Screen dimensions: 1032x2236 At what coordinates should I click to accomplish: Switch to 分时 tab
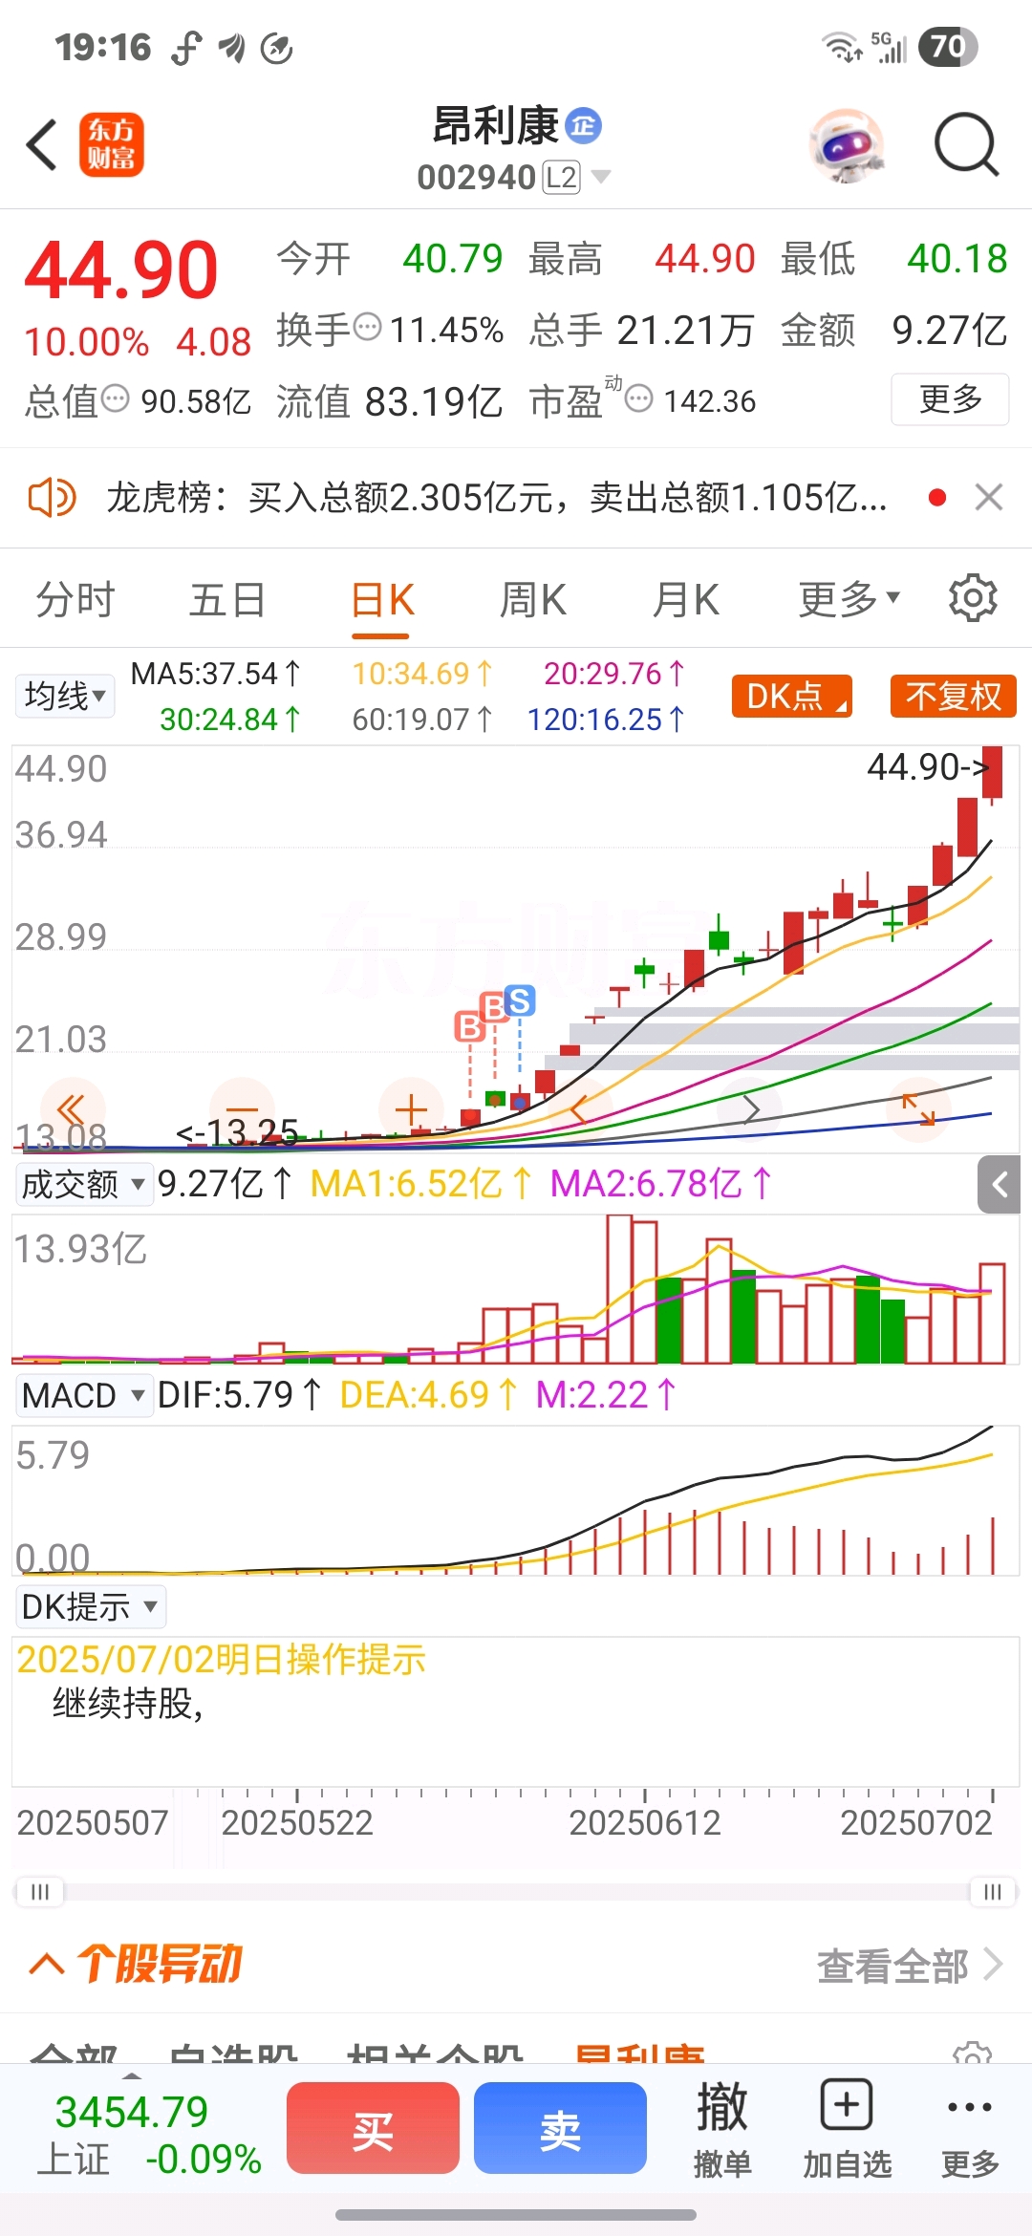(x=75, y=600)
